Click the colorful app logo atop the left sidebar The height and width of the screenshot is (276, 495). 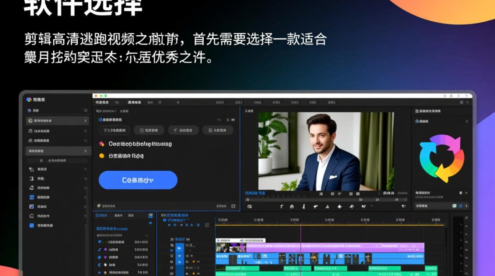pyautogui.click(x=29, y=100)
